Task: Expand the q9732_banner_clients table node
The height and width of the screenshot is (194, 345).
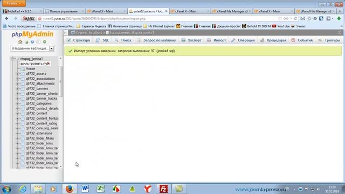Action: [x=18, y=94]
